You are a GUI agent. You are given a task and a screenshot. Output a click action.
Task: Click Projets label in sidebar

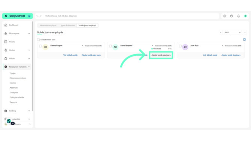coord(12,42)
